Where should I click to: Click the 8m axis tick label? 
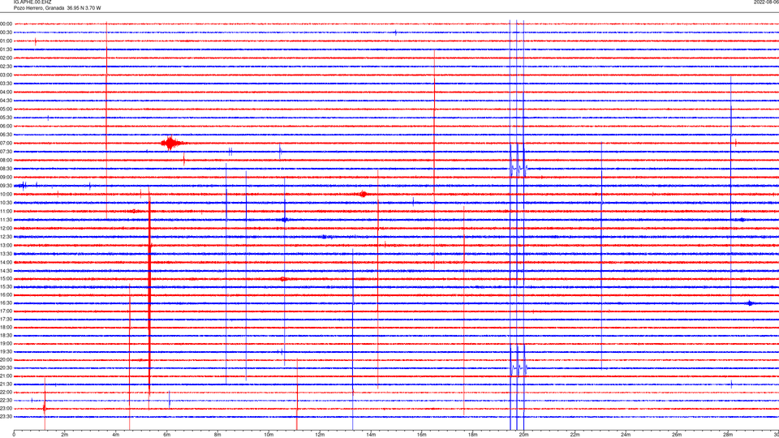[217, 435]
